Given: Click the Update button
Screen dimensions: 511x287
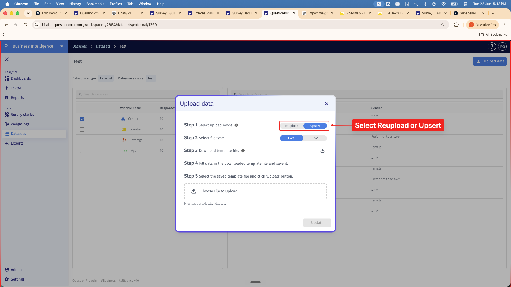Looking at the screenshot, I should point(317,223).
